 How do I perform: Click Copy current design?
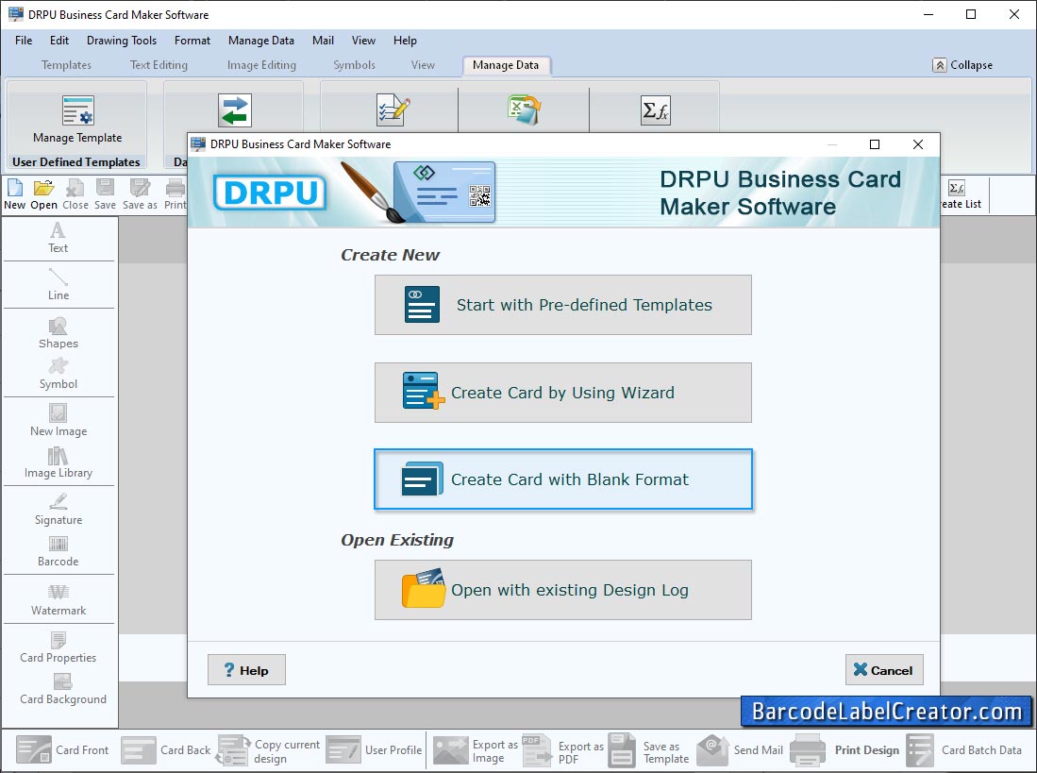[x=269, y=751]
